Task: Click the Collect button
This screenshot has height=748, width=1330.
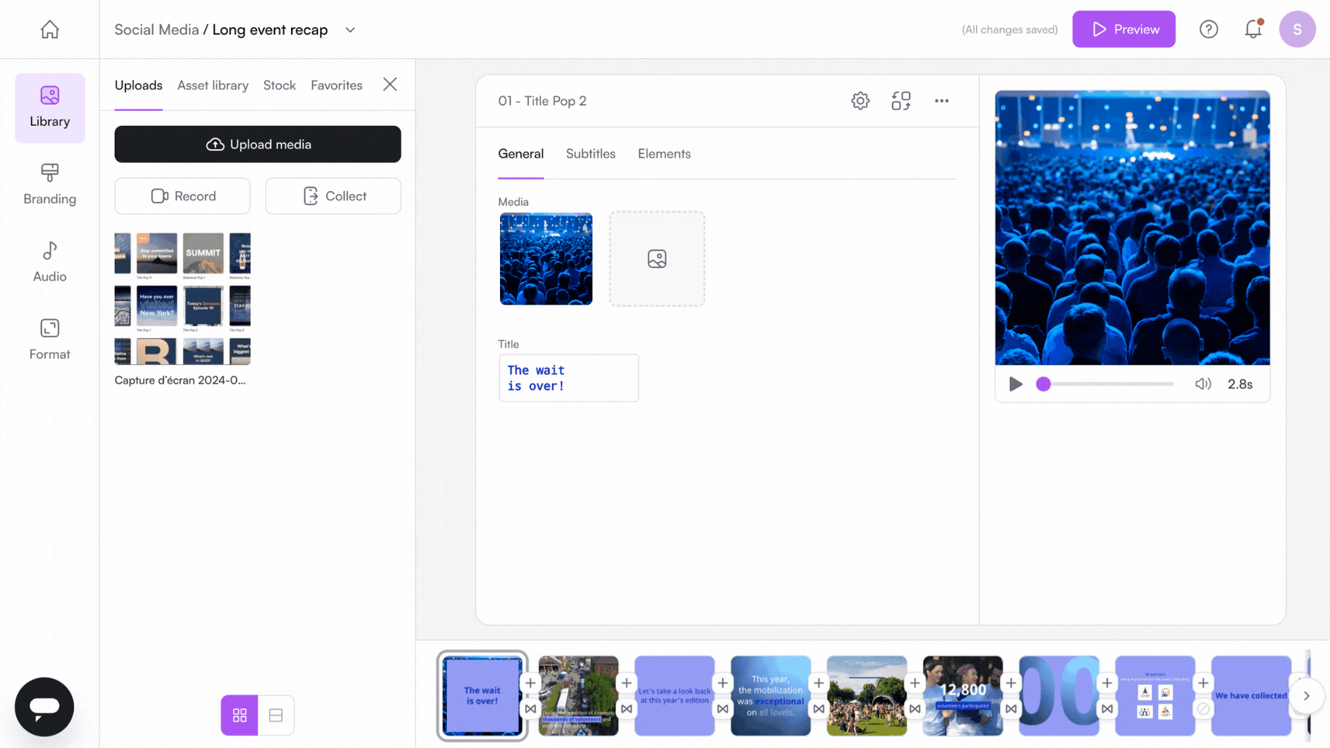Action: (x=333, y=196)
